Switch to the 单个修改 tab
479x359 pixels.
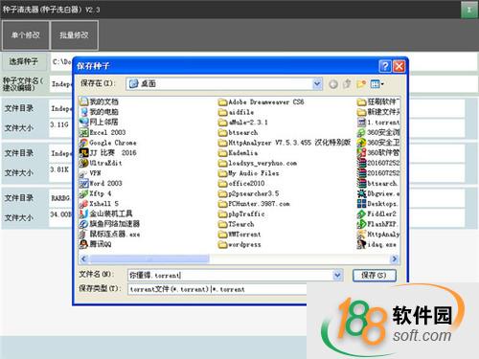click(26, 35)
